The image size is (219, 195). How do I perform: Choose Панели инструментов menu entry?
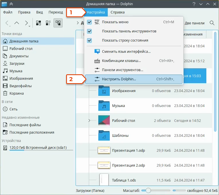[x=134, y=70]
